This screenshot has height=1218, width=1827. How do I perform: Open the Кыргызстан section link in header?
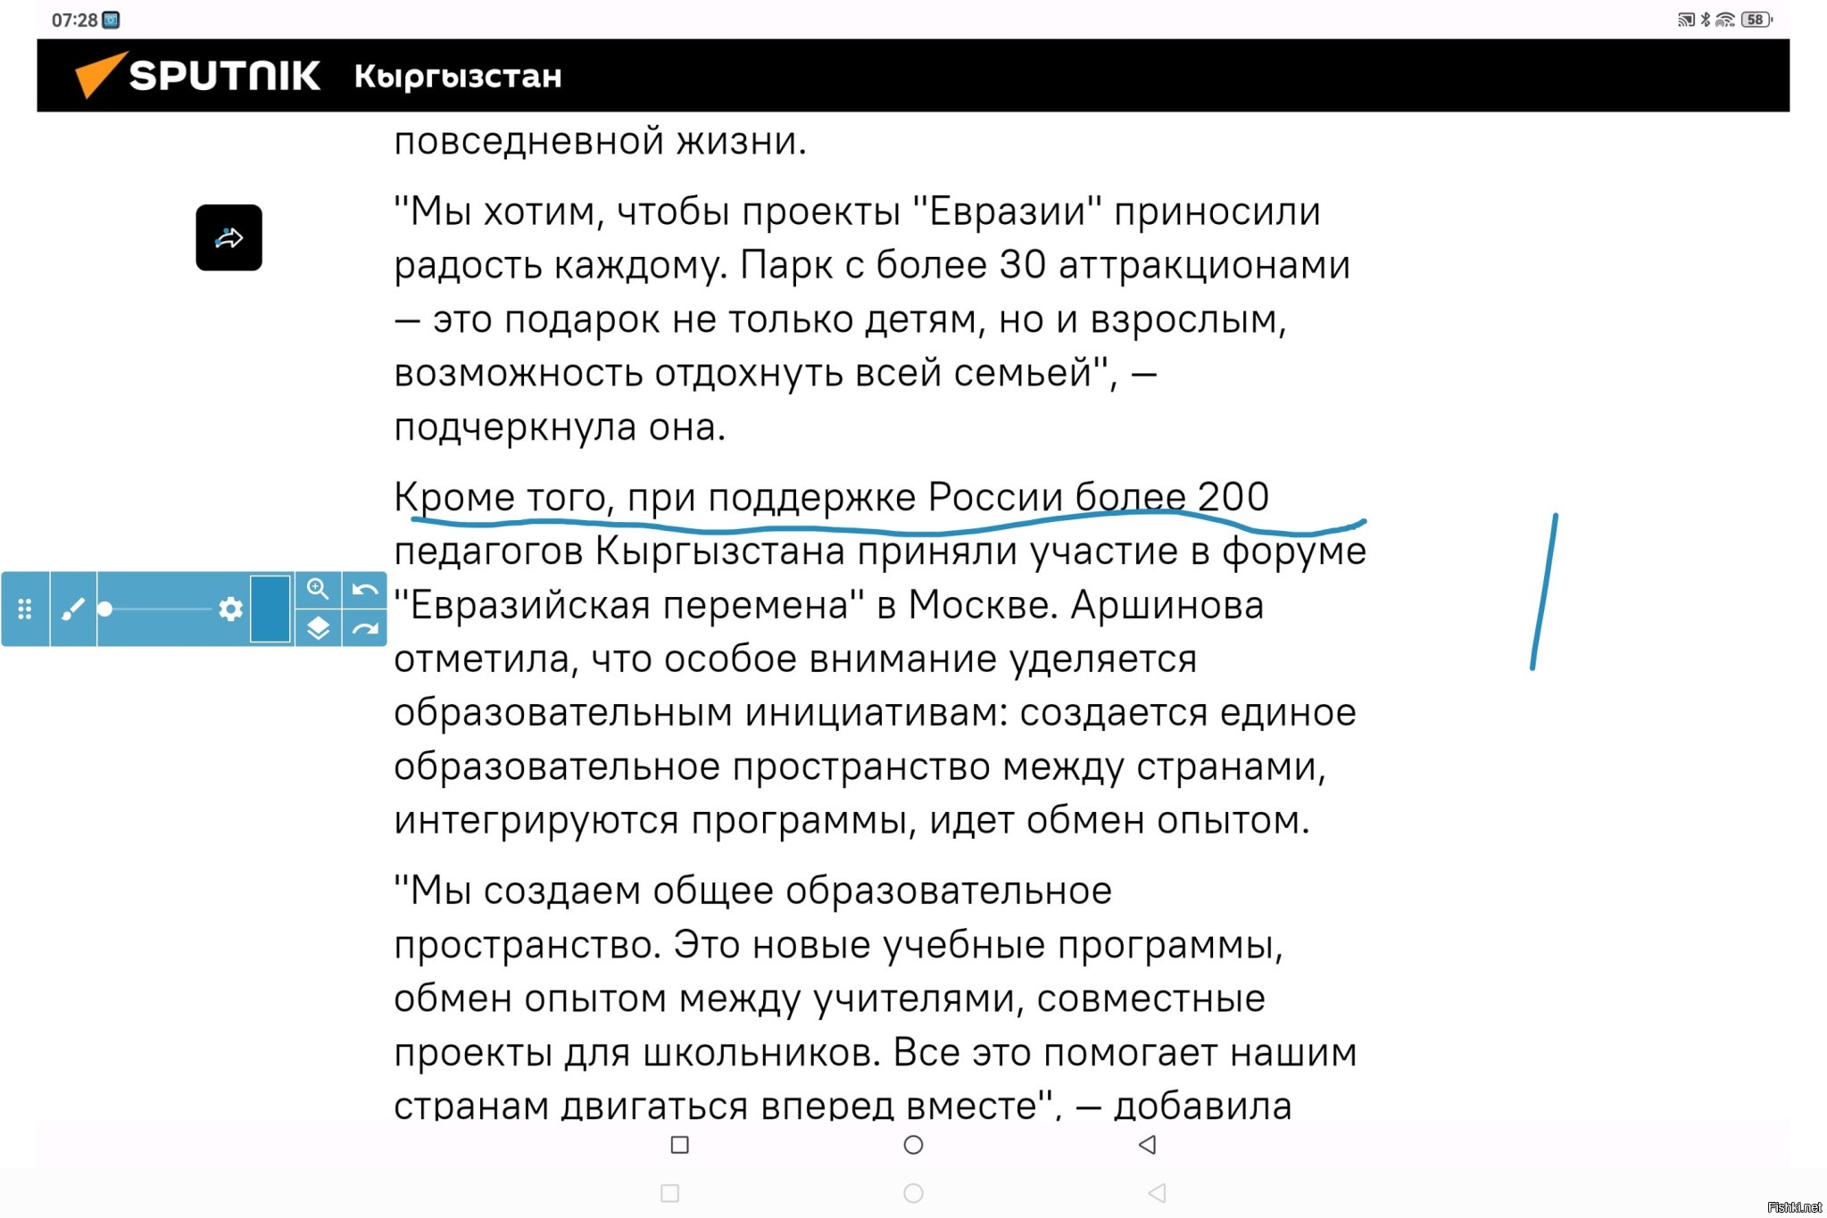pyautogui.click(x=458, y=77)
